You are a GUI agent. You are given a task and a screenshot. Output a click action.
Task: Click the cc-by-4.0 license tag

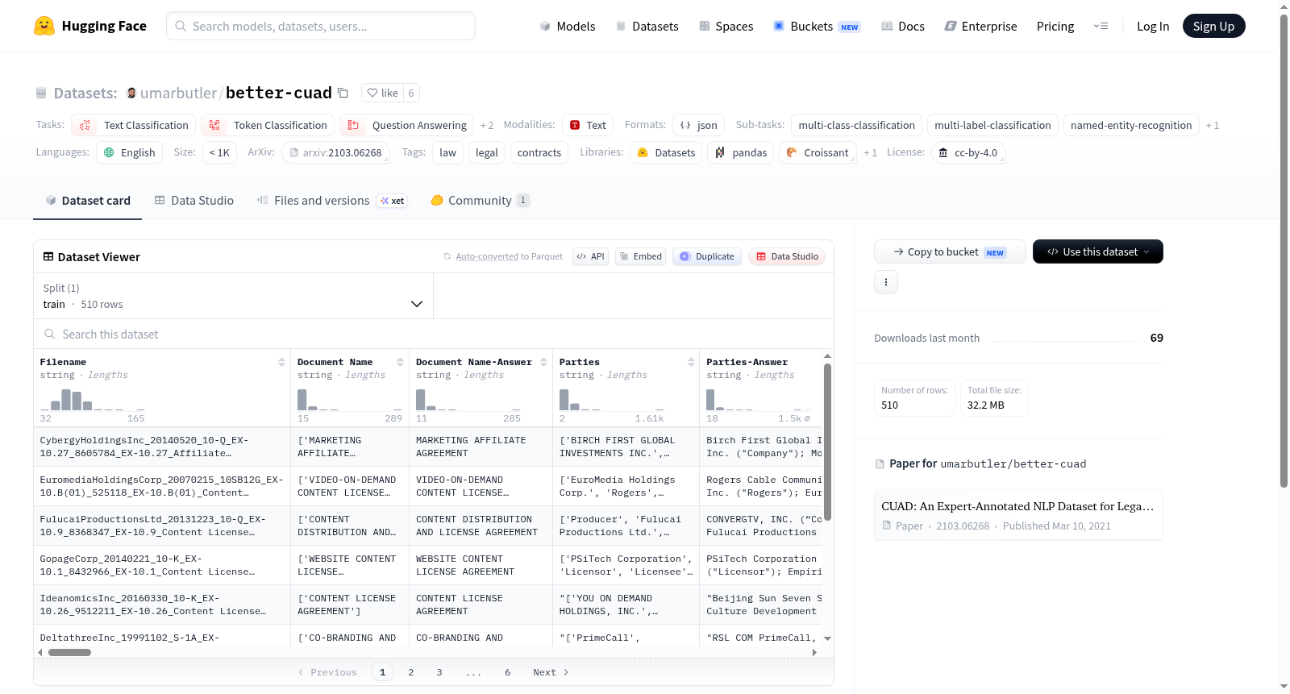(x=968, y=152)
